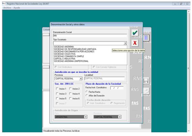The width and height of the screenshot is (192, 136).
Task: Click the Denominación Social text field
Action: coord(90,36)
